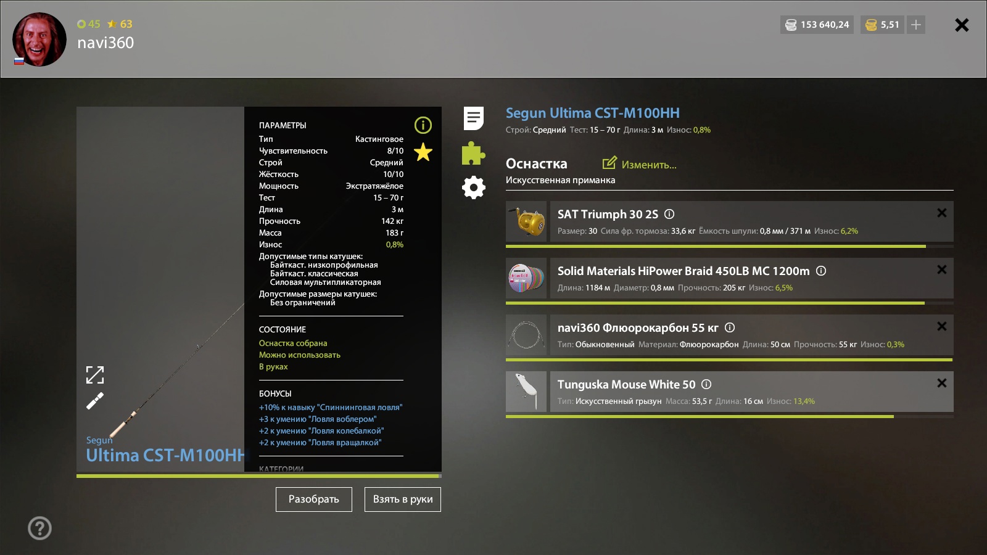Click the wear bar under SAT Triumph
Viewport: 987px width, 555px height.
[x=730, y=246]
